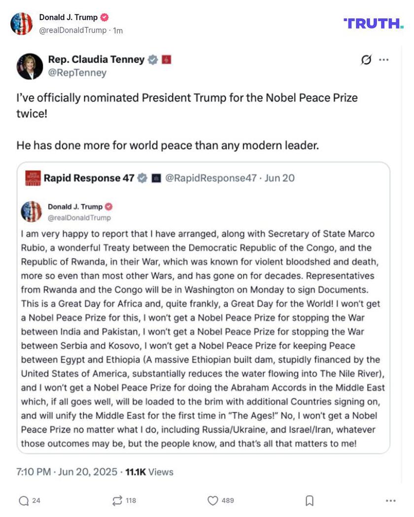Open Donald J. Trump's profile avatar
This screenshot has width=414, height=517.
22,23
